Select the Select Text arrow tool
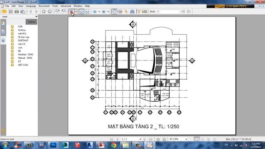Image resolution: width=265 pixels, height=149 pixels. pyautogui.click(x=126, y=12)
